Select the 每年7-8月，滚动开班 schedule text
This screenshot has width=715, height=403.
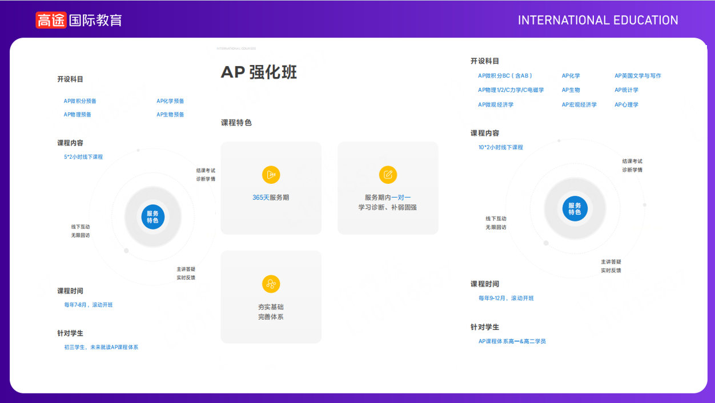[89, 305]
